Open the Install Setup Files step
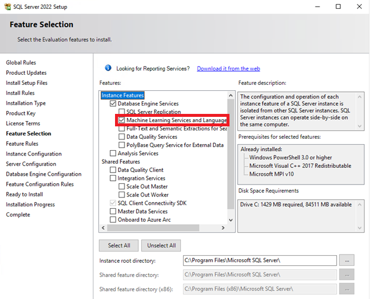The height and width of the screenshot is (299, 370). (27, 83)
